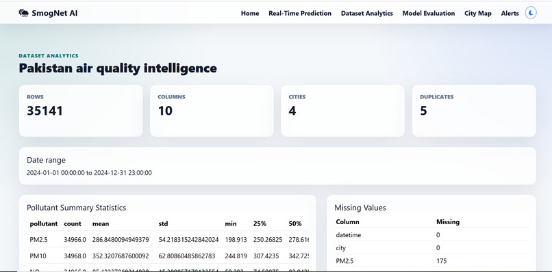552x272 pixels.
Task: Select the DUPLICATES card showing 5
Action: point(474,111)
